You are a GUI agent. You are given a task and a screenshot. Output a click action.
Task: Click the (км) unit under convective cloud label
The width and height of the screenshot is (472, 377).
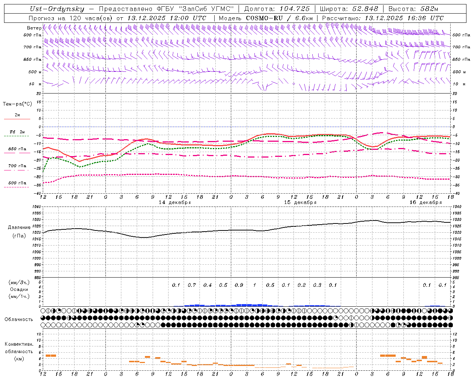pyautogui.click(x=19, y=359)
